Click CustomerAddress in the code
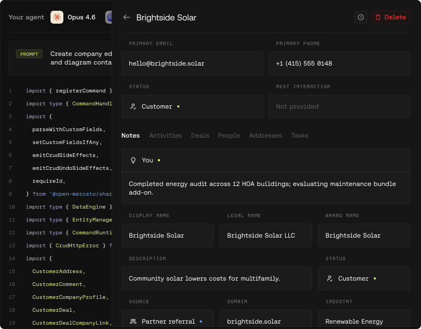The height and width of the screenshot is (329, 421). [59, 271]
